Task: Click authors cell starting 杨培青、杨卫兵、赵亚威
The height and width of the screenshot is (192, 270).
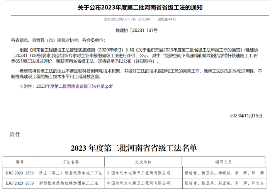Action: (224, 183)
